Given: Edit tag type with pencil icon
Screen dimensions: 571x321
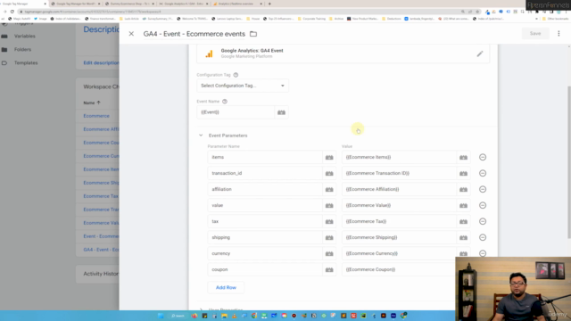Looking at the screenshot, I should point(480,53).
